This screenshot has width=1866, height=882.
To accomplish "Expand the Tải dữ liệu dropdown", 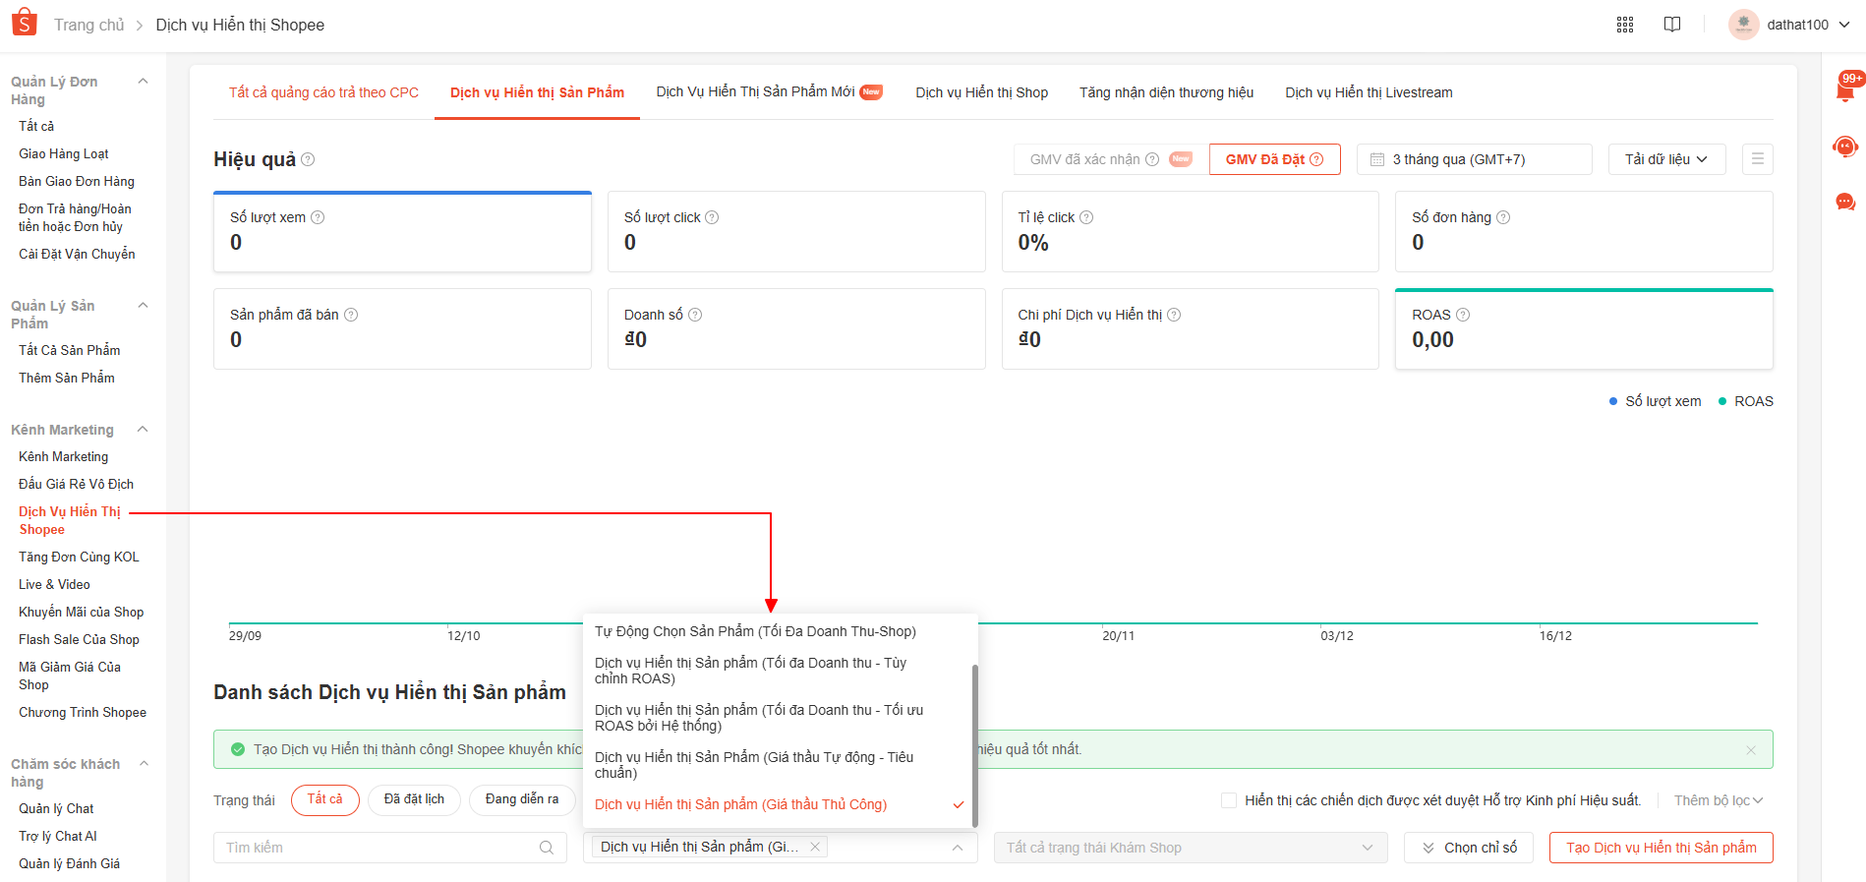I will pyautogui.click(x=1666, y=159).
